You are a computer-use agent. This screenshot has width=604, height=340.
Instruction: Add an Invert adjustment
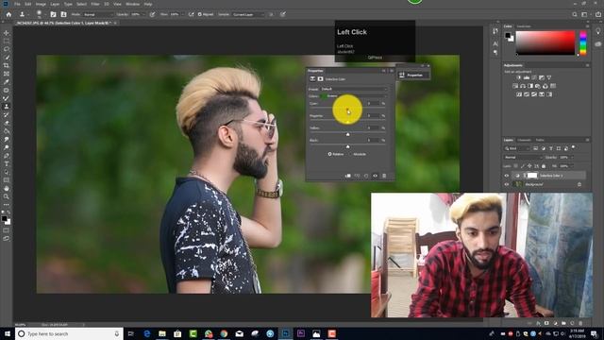click(x=519, y=94)
